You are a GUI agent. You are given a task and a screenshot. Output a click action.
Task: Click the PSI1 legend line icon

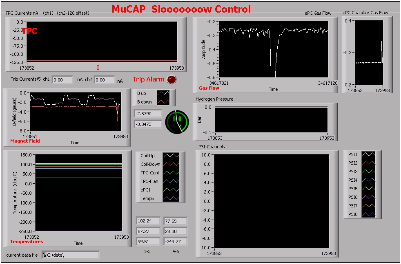tap(368, 154)
